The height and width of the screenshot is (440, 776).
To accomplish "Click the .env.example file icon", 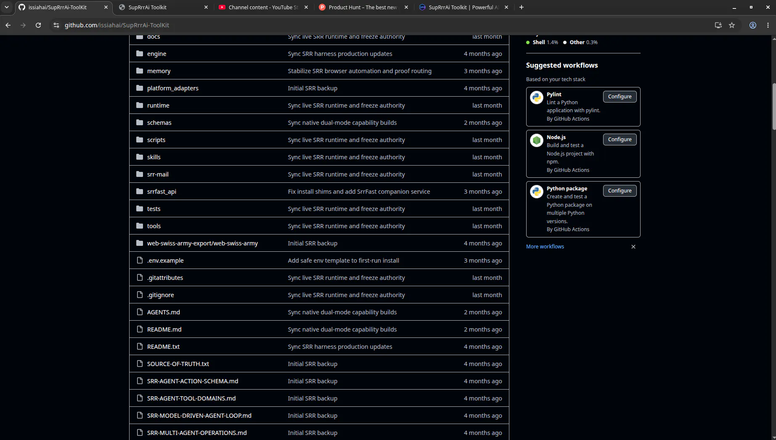I will (140, 261).
